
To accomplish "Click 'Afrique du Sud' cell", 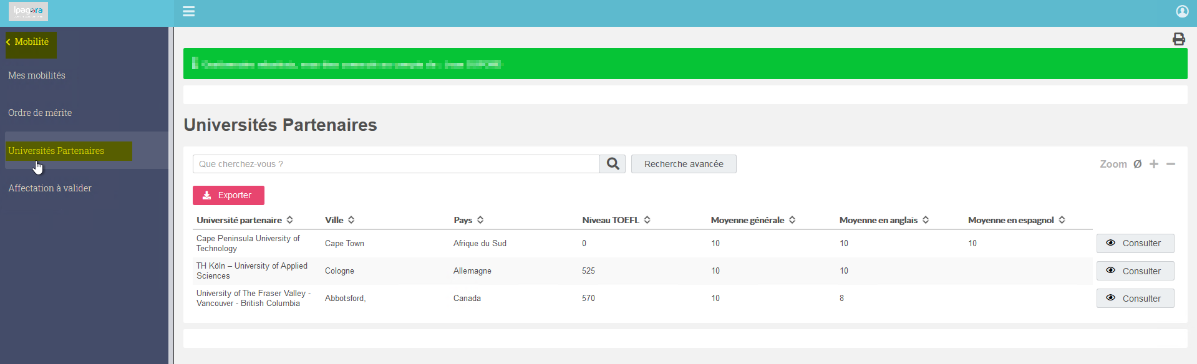I will pyautogui.click(x=480, y=244).
